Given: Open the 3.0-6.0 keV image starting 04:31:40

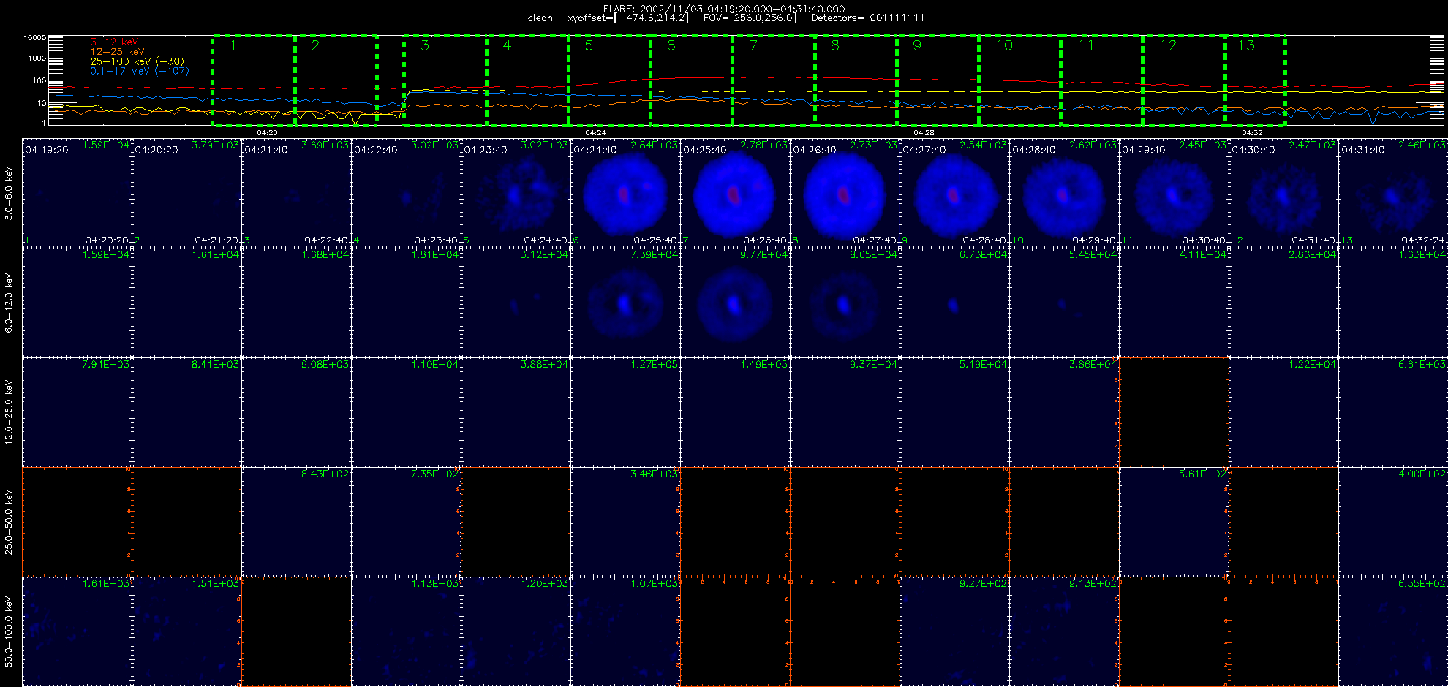Looking at the screenshot, I should [1393, 193].
